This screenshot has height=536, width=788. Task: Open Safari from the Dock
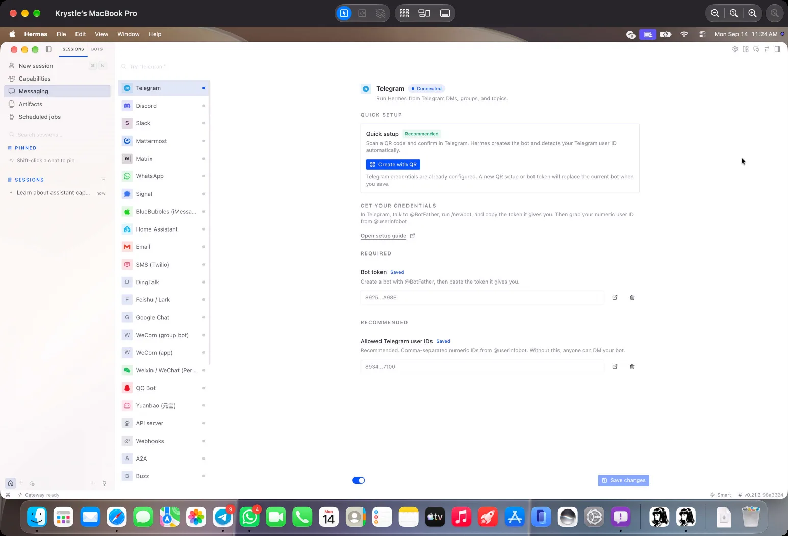coord(117,517)
